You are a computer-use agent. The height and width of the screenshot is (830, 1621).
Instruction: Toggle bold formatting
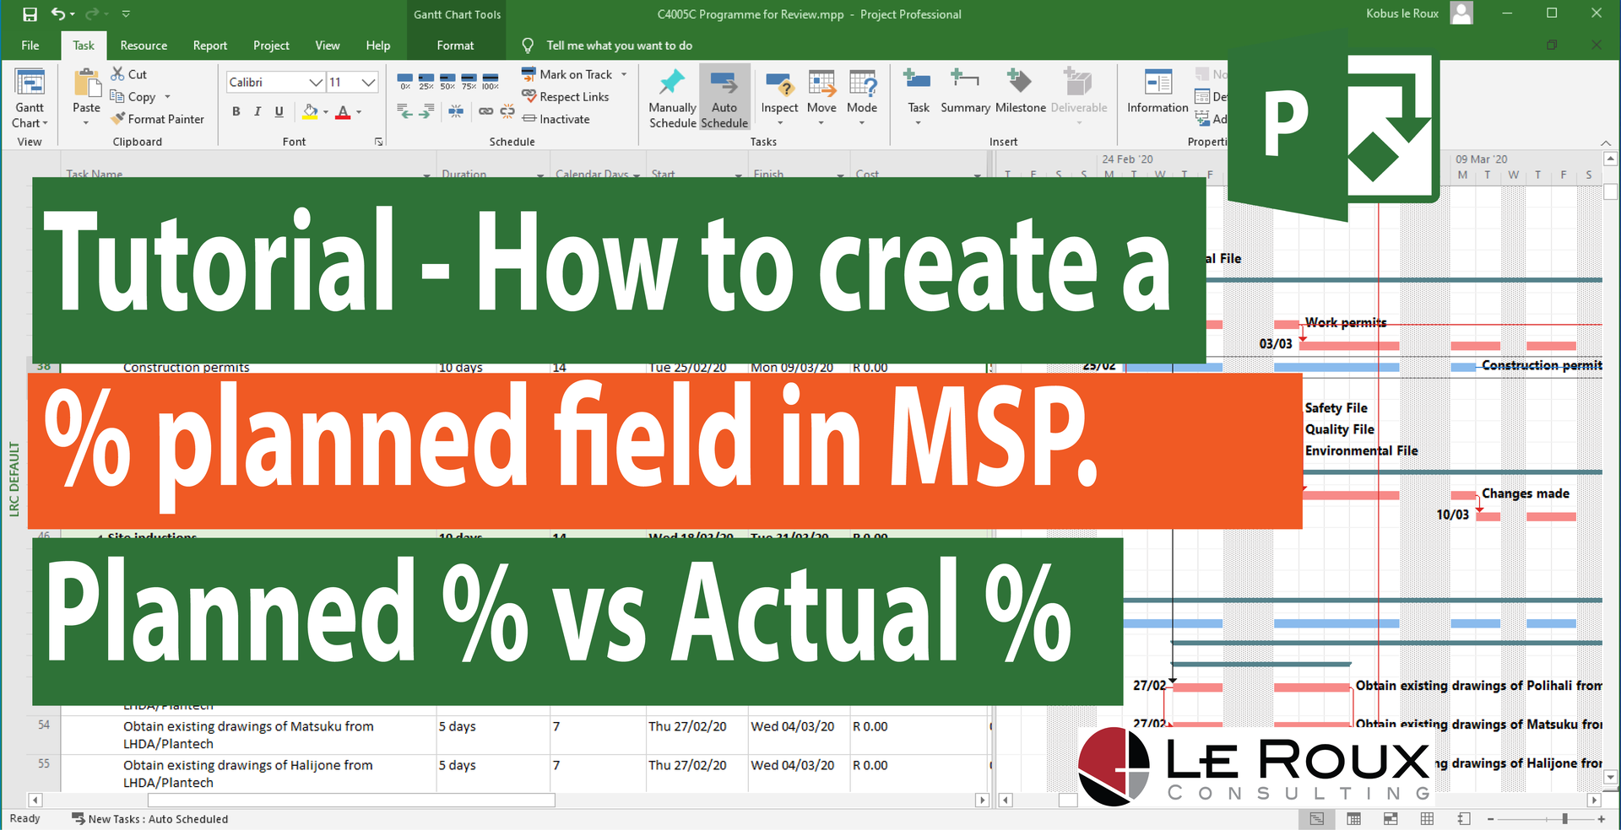236,111
